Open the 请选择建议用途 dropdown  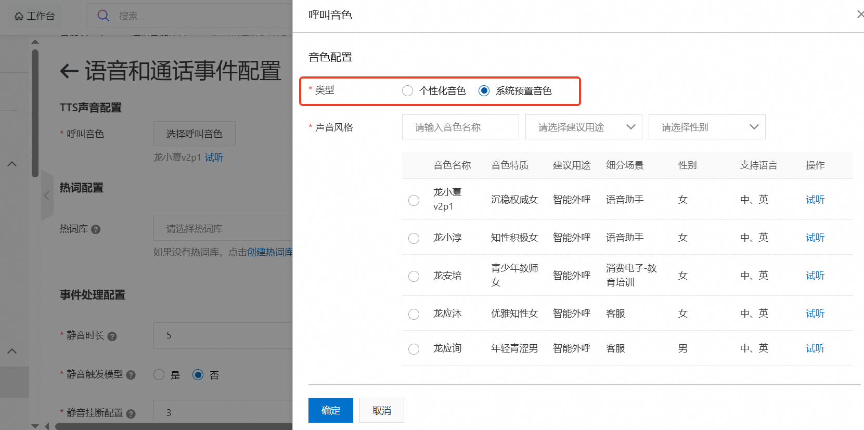point(584,127)
